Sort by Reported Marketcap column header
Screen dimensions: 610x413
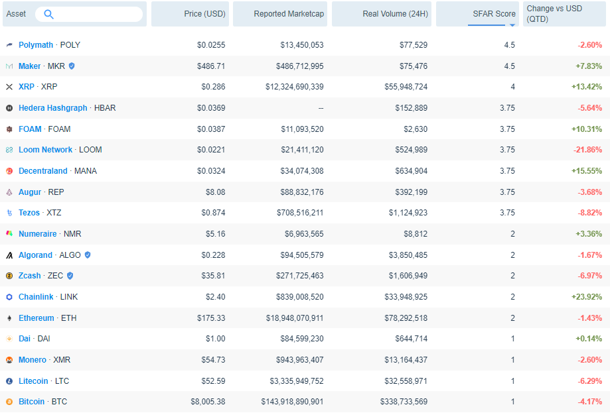click(x=280, y=14)
